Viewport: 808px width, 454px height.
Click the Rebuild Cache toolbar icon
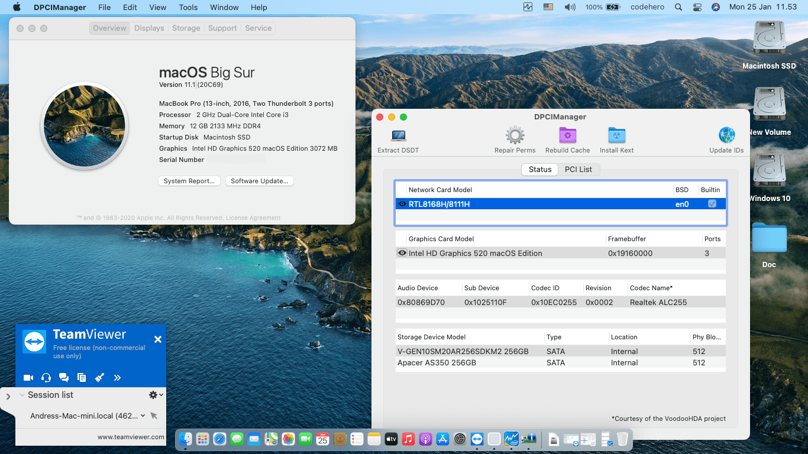[567, 135]
